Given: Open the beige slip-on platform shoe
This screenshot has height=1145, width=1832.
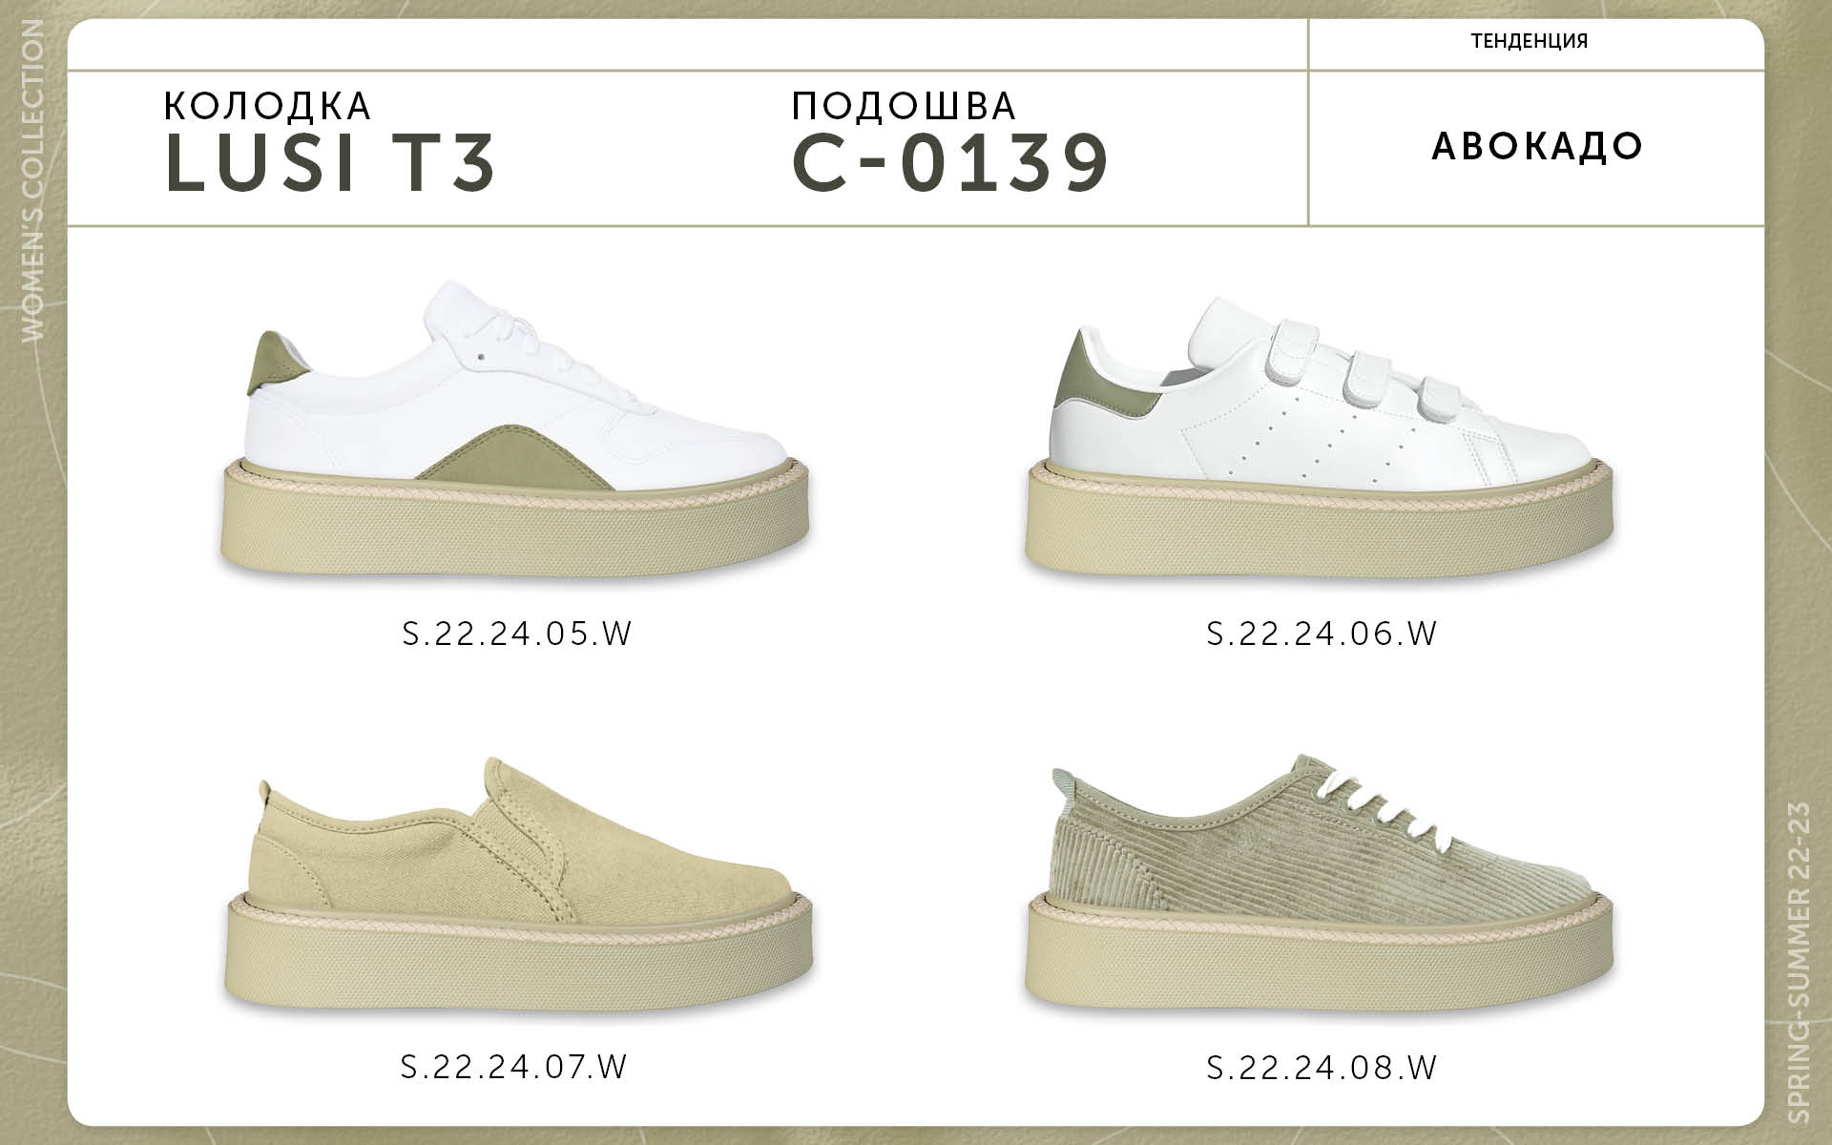Looking at the screenshot, I should (x=520, y=884).
